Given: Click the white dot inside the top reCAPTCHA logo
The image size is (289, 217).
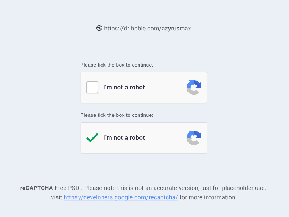Looking at the screenshot, I should click(194, 88).
